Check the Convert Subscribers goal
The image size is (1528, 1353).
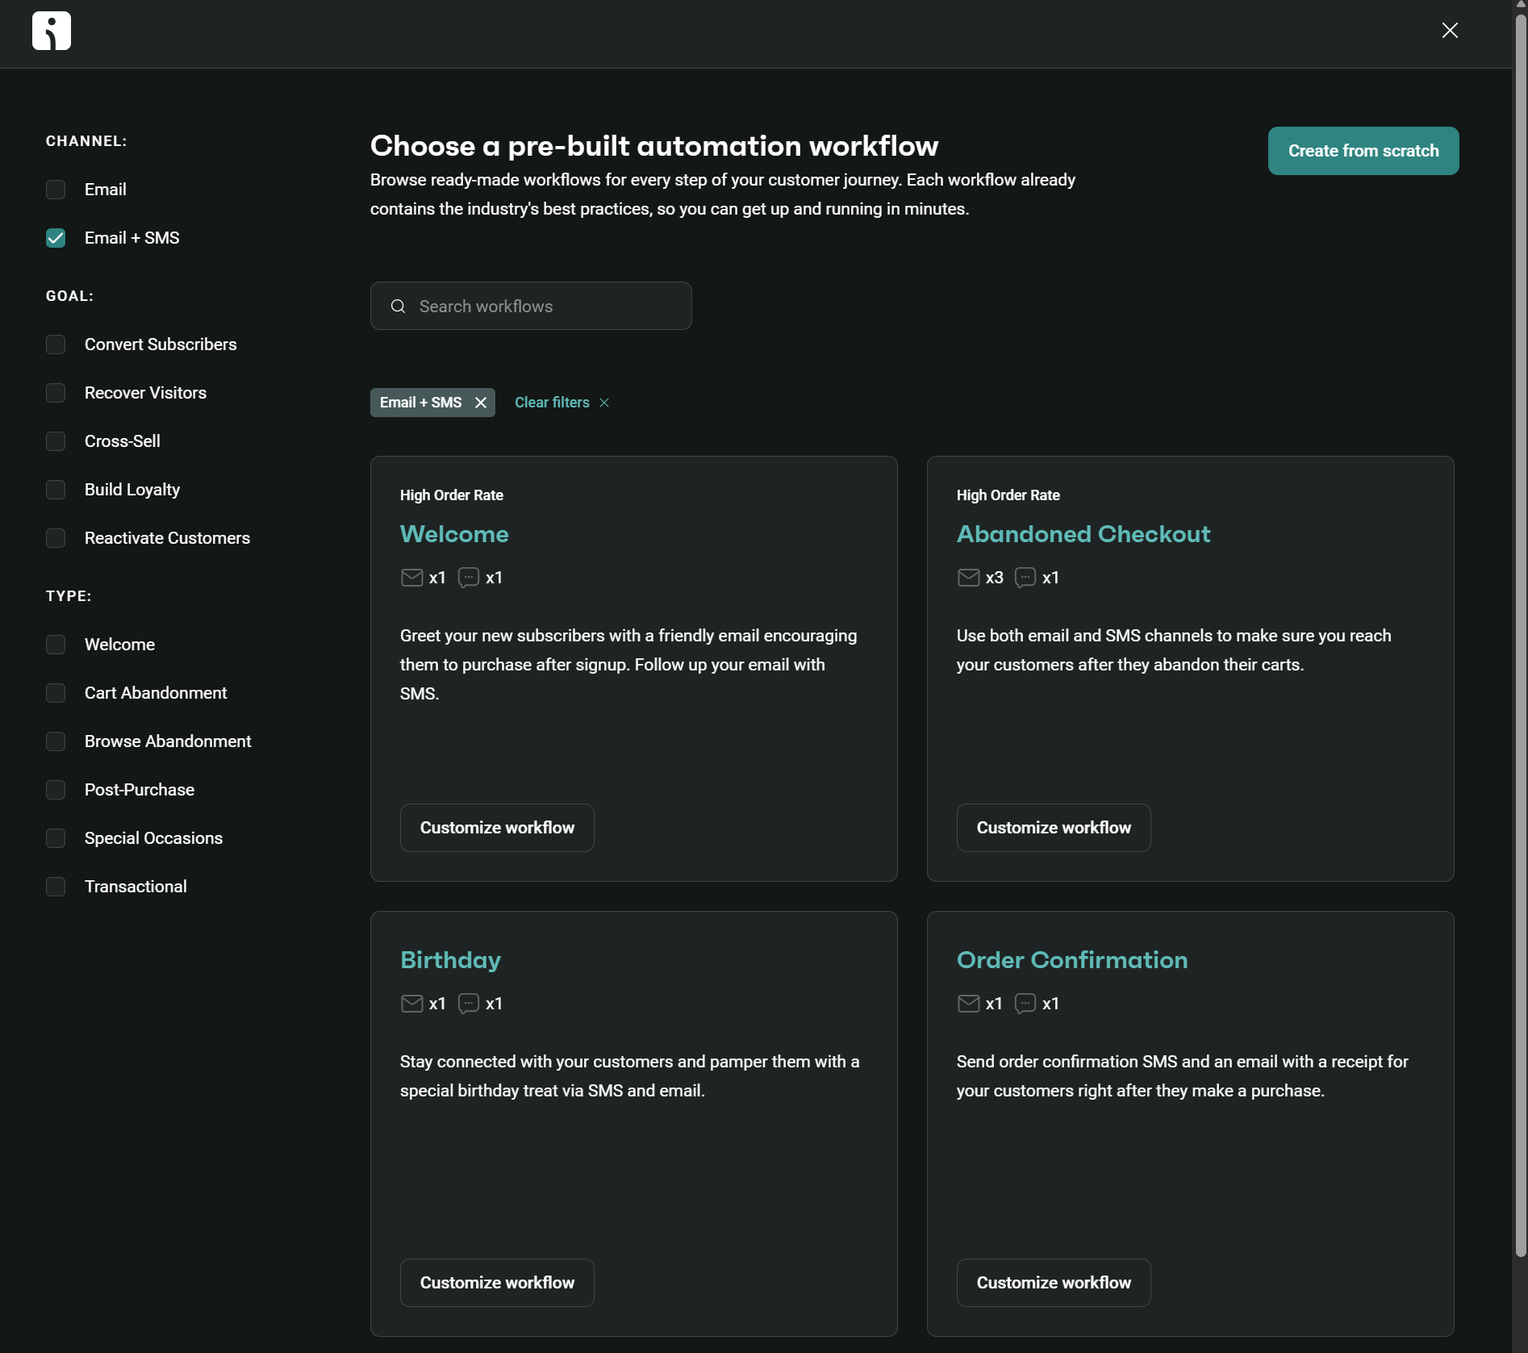click(56, 345)
